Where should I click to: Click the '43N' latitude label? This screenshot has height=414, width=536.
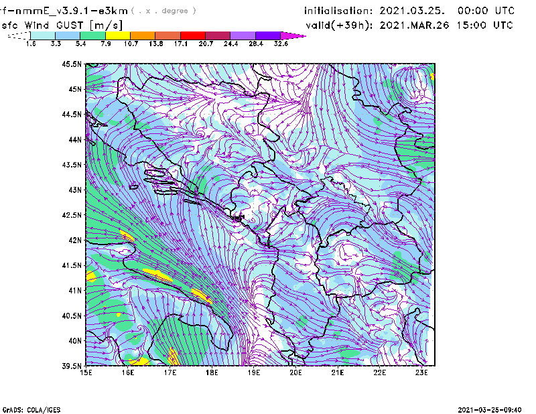pyautogui.click(x=75, y=190)
